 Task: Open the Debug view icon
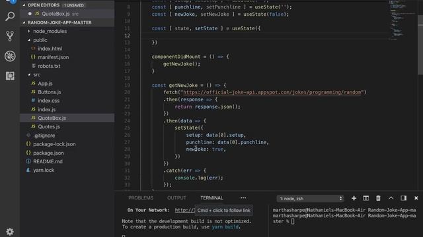pyautogui.click(x=10, y=56)
